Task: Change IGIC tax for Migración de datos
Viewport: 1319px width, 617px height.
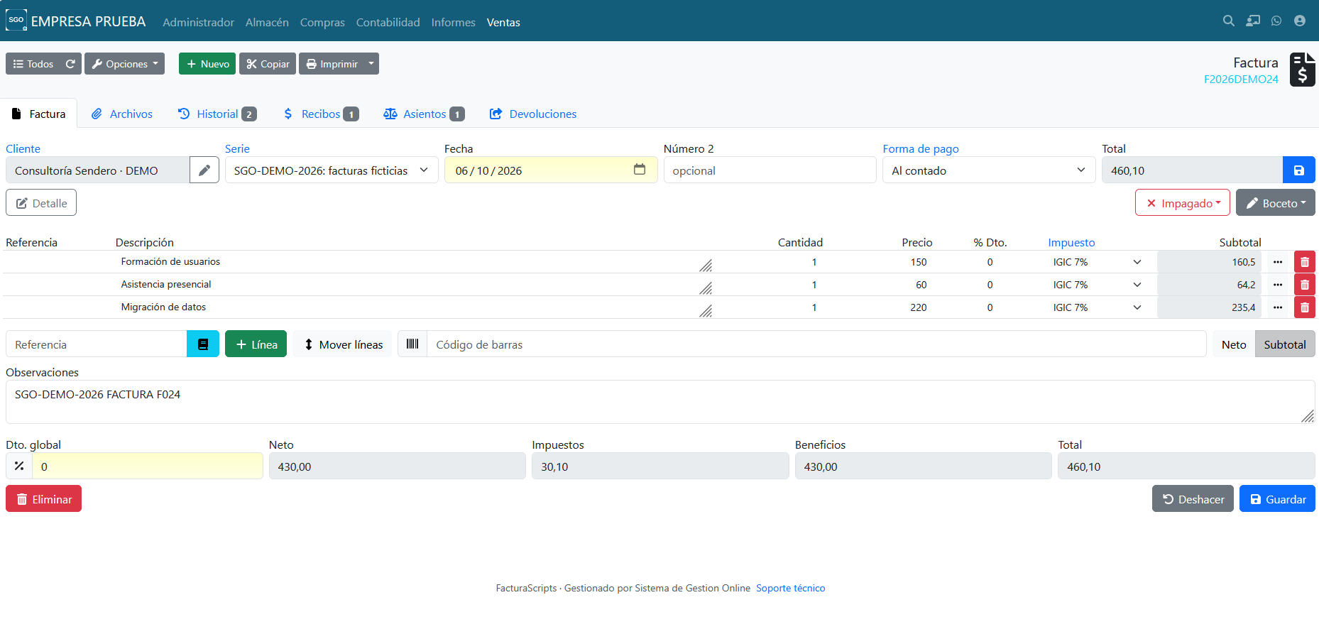Action: click(1097, 307)
